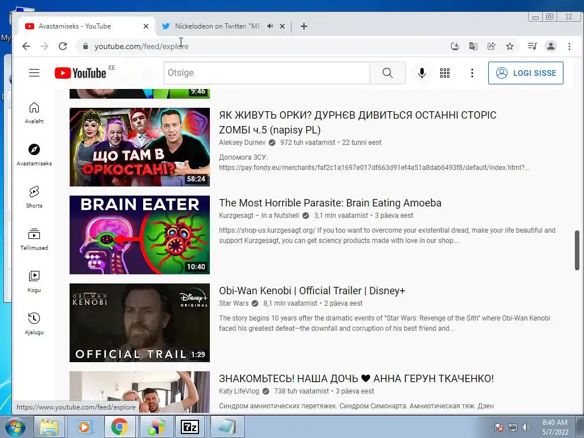View site information padlock icon
The width and height of the screenshot is (584, 438).
tap(86, 46)
